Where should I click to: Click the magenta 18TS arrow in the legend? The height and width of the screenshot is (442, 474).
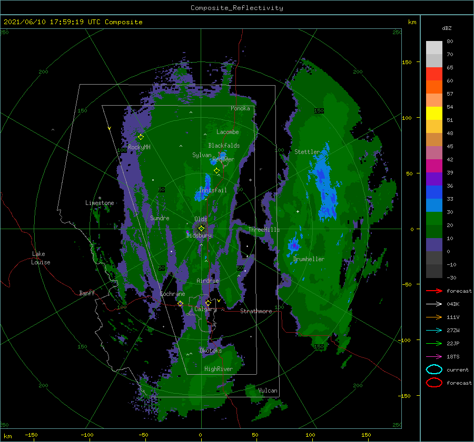tap(434, 357)
